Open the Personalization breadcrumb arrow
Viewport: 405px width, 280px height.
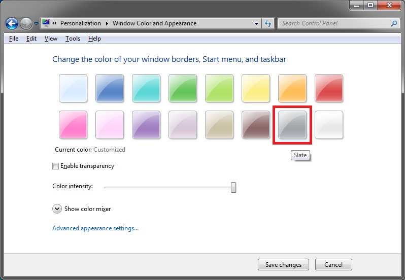tap(107, 23)
